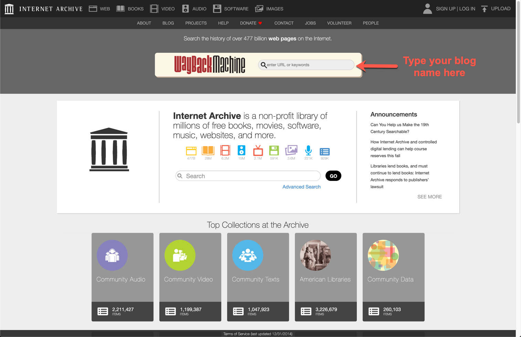521x337 pixels.
Task: Click the audio speaker icon showing 15M
Action: [242, 150]
